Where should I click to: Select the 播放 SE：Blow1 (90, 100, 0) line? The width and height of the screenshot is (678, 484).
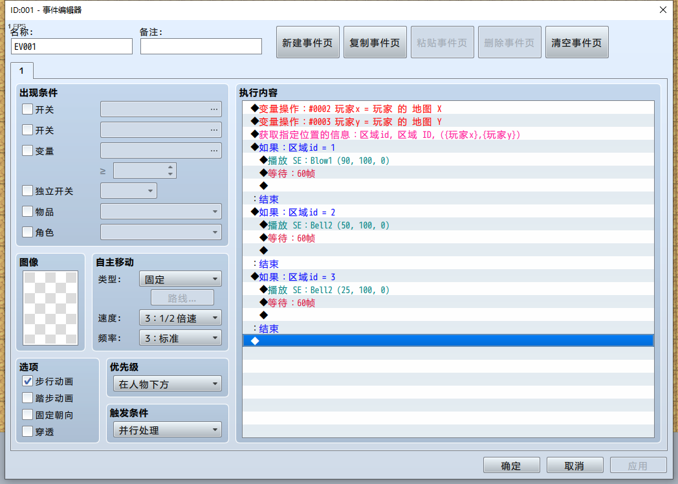click(x=448, y=160)
